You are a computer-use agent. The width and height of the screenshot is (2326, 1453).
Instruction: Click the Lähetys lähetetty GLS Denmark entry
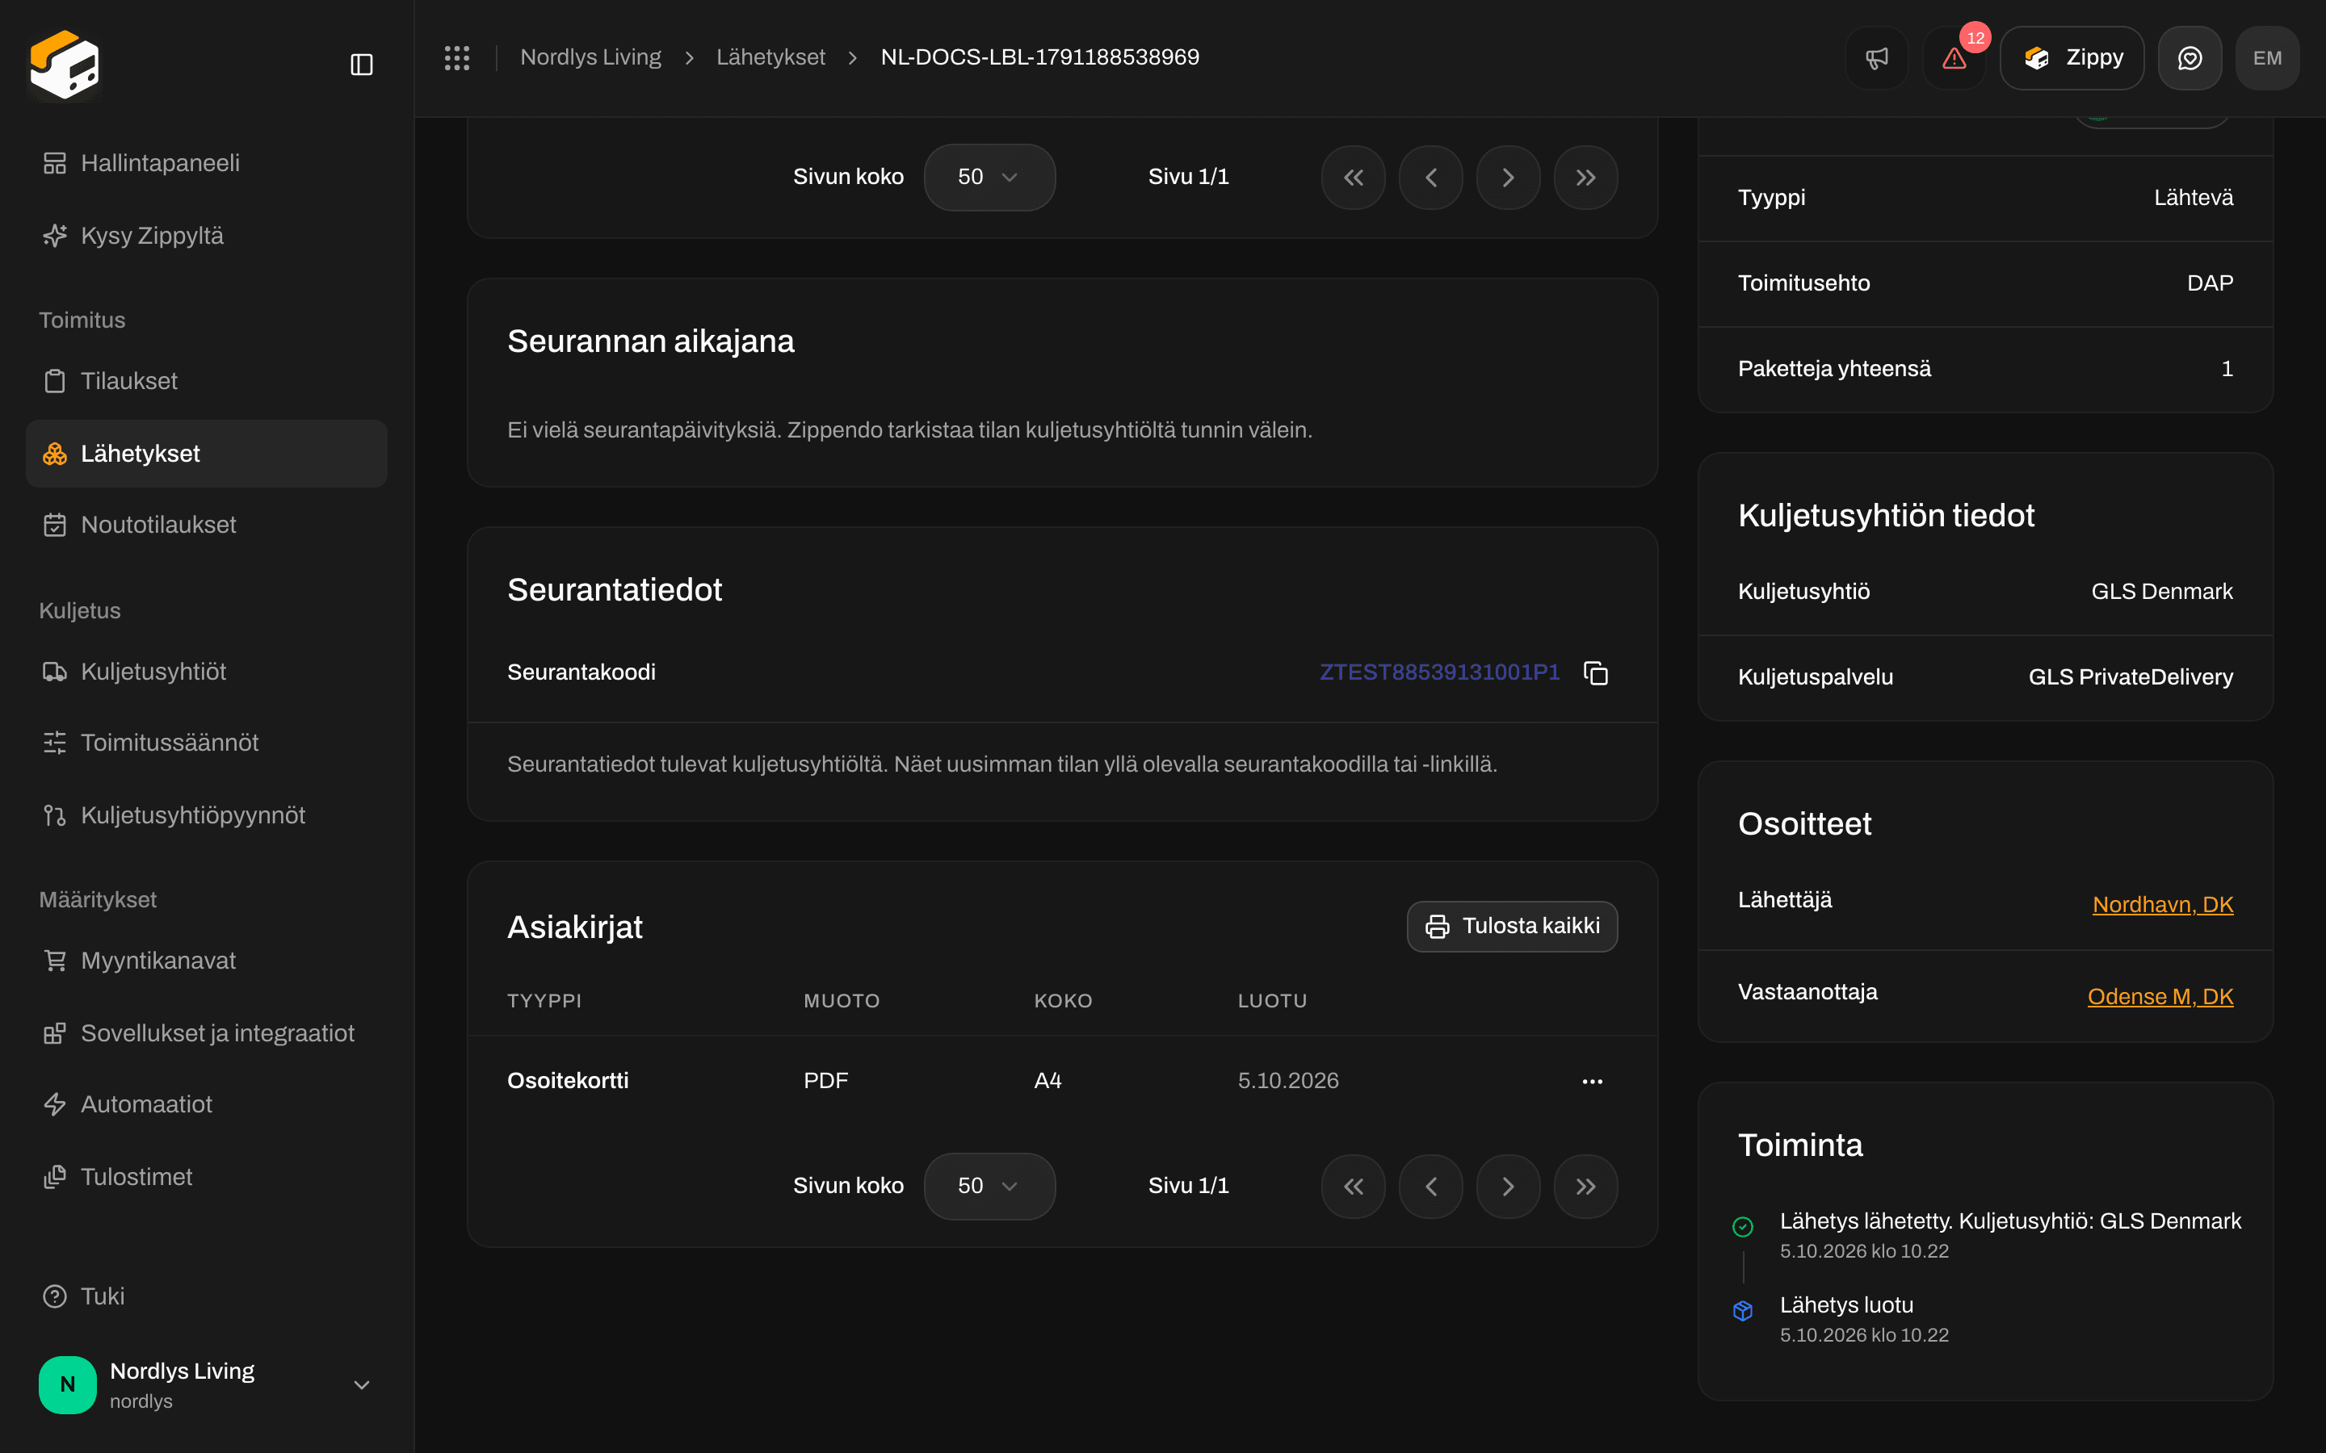[x=2009, y=1235]
